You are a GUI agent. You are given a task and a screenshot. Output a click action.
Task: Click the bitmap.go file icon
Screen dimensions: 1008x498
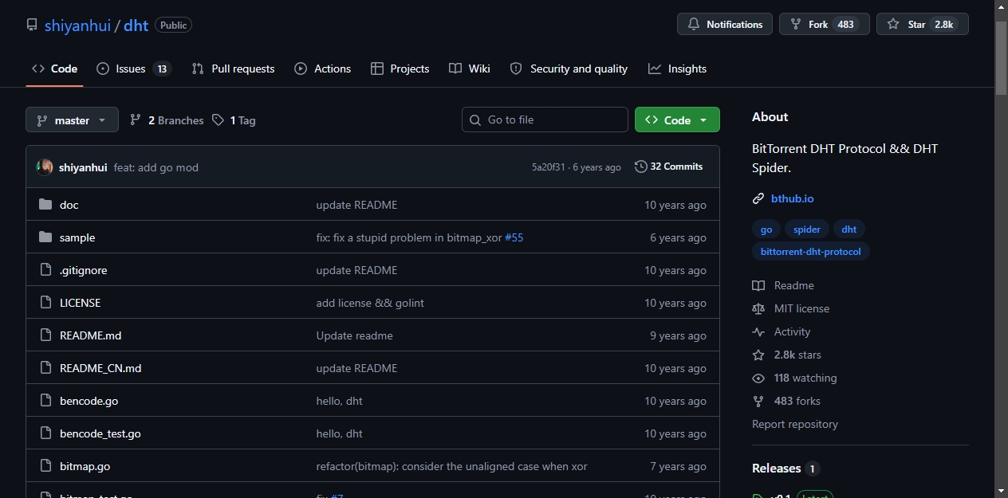[x=45, y=466]
